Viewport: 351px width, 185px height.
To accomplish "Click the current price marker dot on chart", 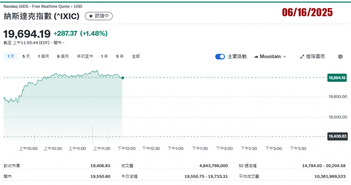I will pyautogui.click(x=122, y=78).
